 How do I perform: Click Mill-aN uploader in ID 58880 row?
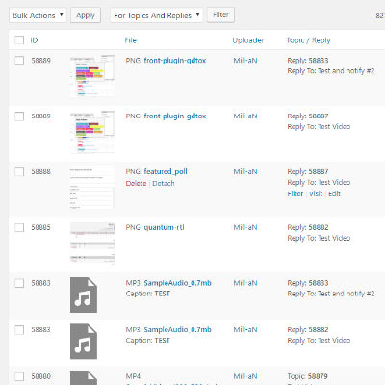point(245,376)
